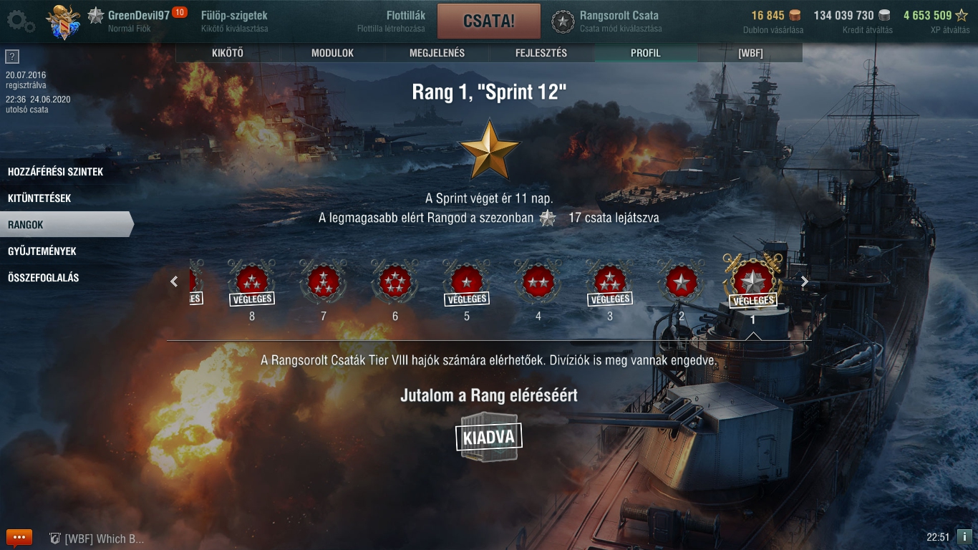Show the previous ranks with left arrow
Viewport: 978px width, 550px height.
pos(174,282)
